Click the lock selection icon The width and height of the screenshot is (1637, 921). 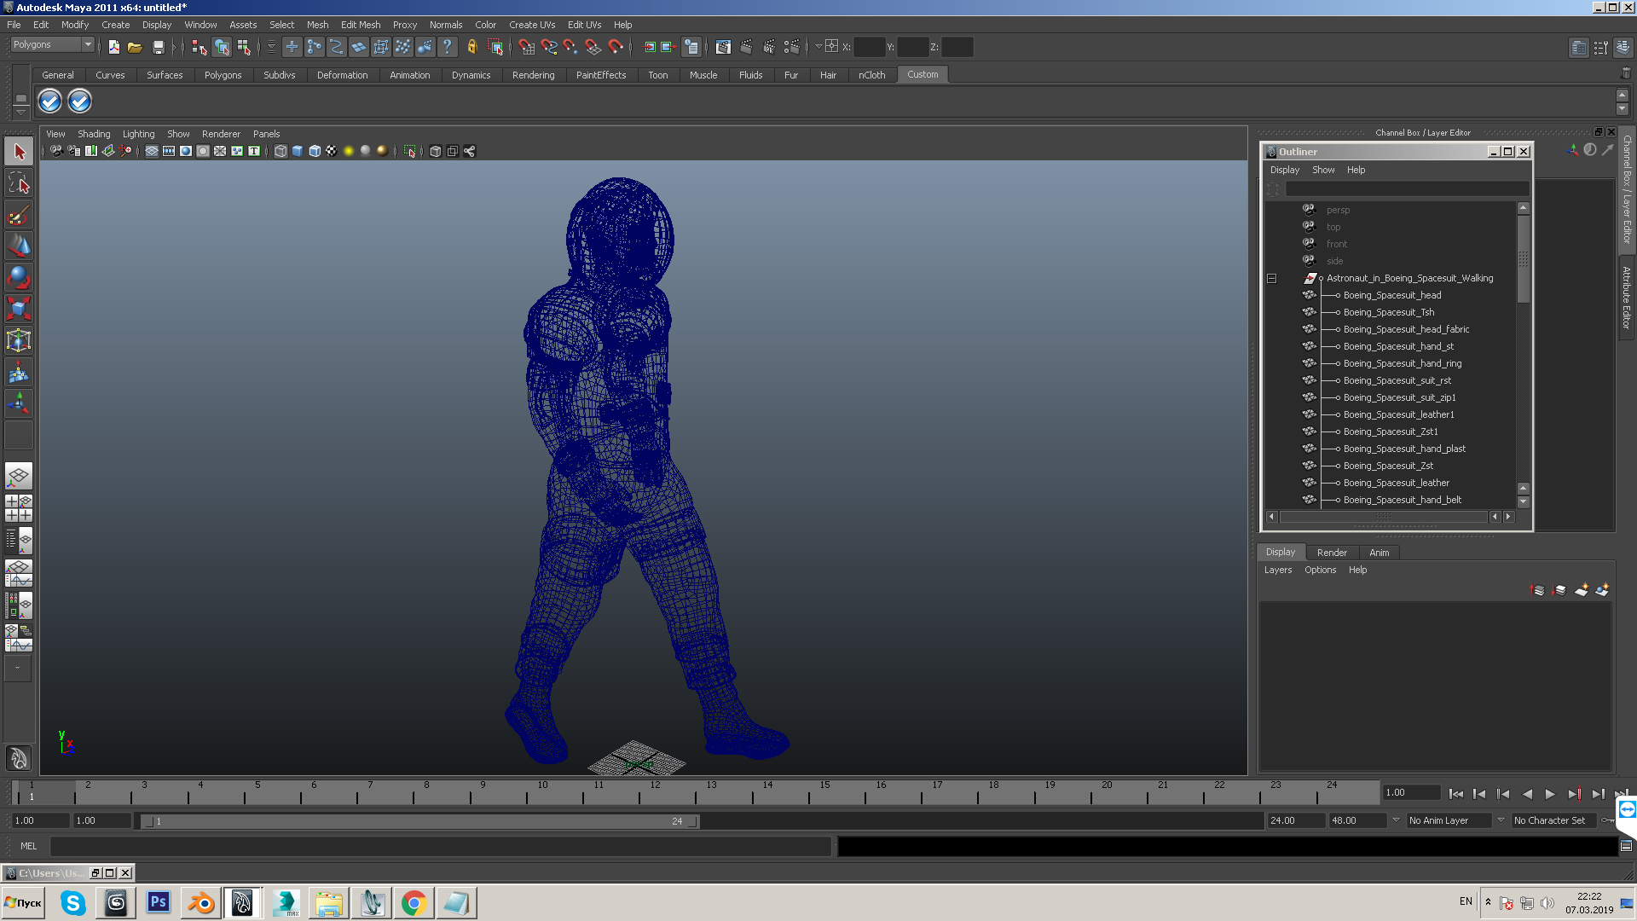[x=471, y=47]
